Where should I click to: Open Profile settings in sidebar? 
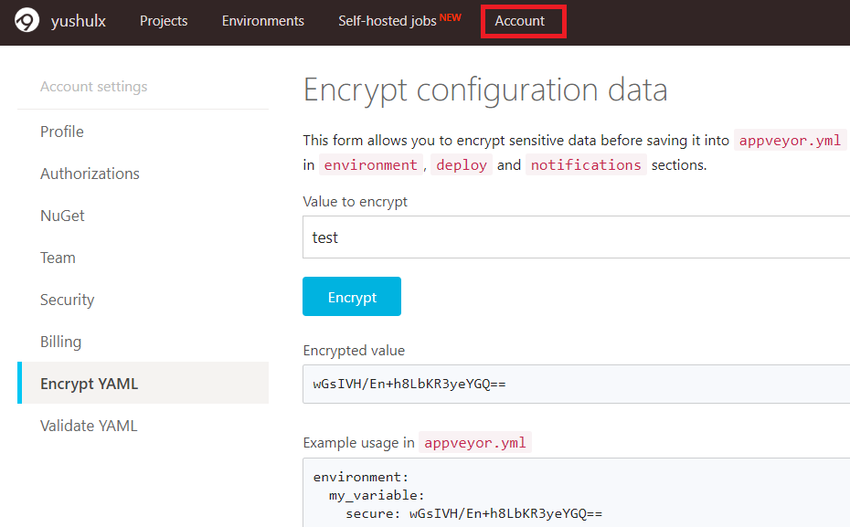click(62, 132)
